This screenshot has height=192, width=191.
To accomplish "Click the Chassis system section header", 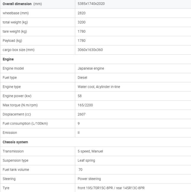I will 15,142.
